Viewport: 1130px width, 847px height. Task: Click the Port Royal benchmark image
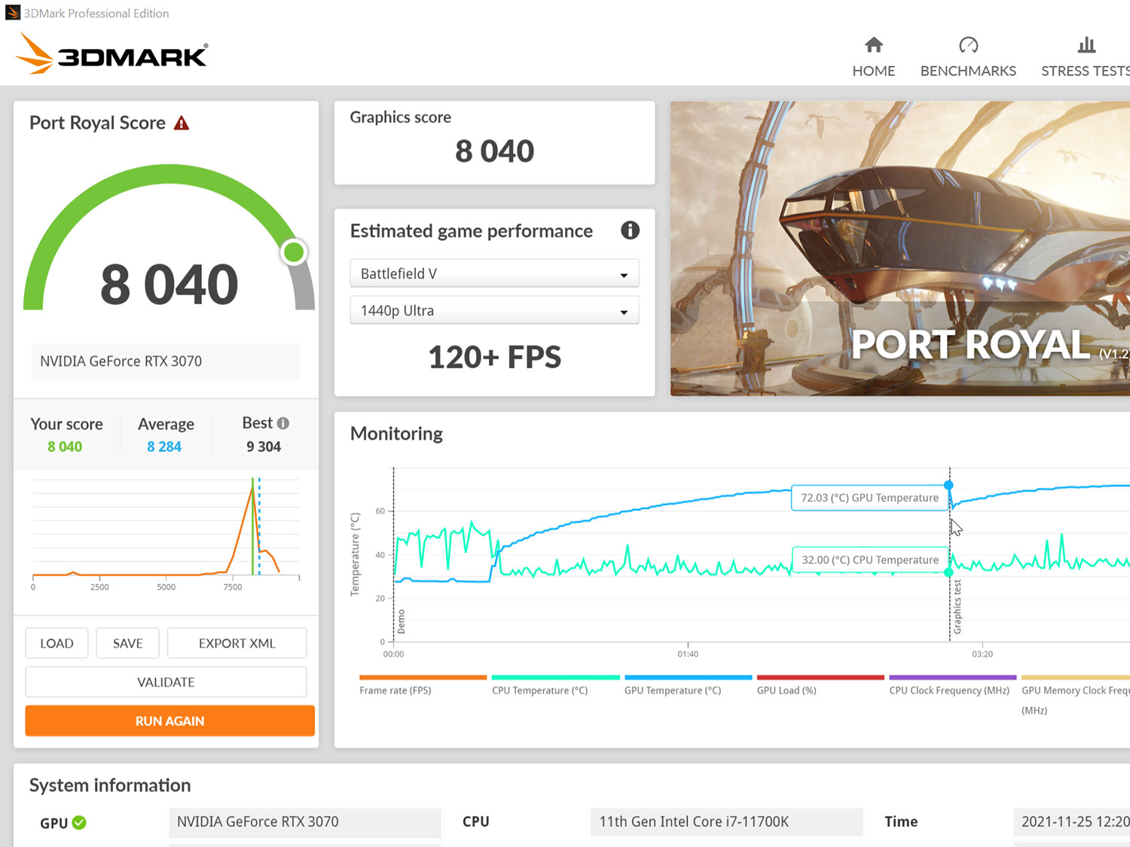(x=900, y=248)
